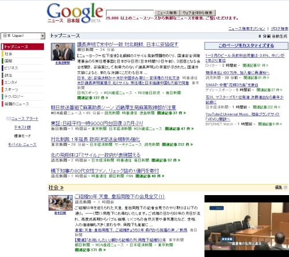This screenshot has height=257, width=289.
Task: Open side story YouTubeとUniversal Music
Action: click(243, 116)
